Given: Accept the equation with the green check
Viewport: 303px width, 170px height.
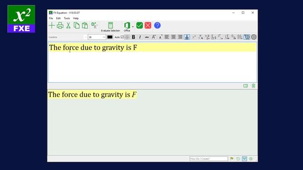Looking at the screenshot, I should 140,25.
